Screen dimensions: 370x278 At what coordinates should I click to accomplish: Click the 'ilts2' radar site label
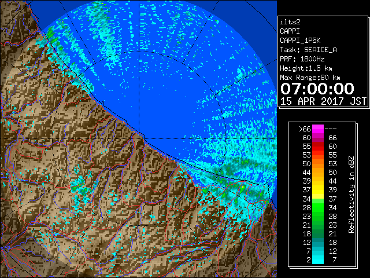click(x=290, y=22)
